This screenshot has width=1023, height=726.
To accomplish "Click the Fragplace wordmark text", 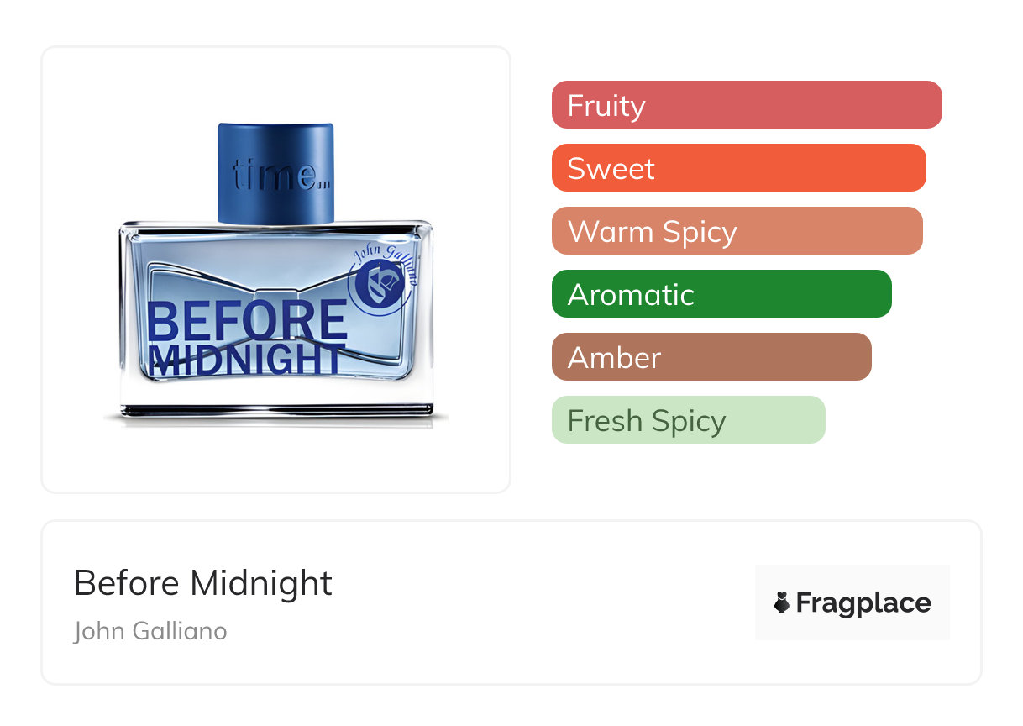I will coord(863,602).
